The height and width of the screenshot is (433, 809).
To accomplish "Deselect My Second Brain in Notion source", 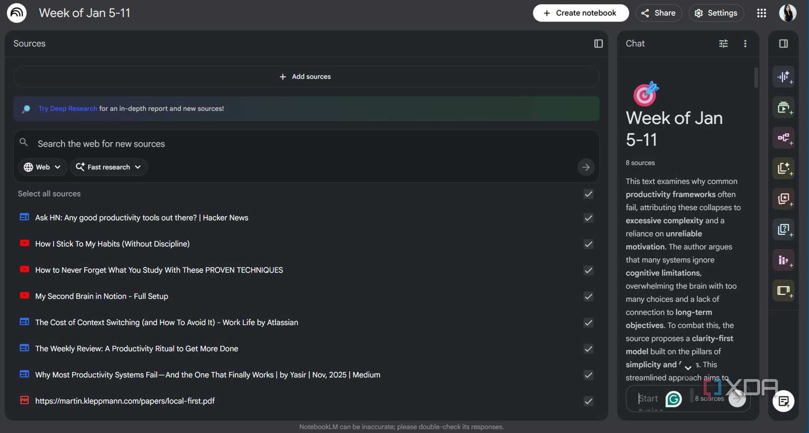I will point(588,296).
